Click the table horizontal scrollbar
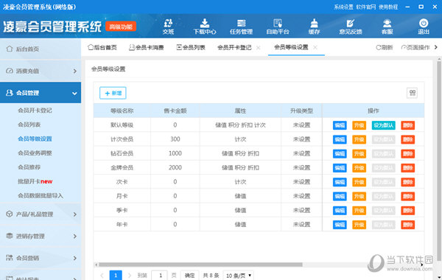The image size is (442, 280). (x=200, y=265)
